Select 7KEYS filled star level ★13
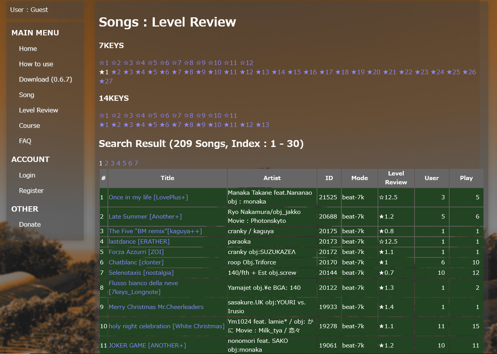Screen dimensions: 497x354 pyautogui.click(x=263, y=72)
